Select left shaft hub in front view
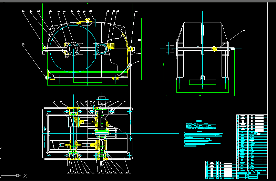Screen dimensions: 276x181 tap(73, 49)
